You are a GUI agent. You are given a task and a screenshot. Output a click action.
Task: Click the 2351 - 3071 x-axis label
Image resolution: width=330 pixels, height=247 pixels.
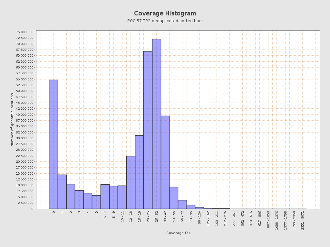coord(302,220)
